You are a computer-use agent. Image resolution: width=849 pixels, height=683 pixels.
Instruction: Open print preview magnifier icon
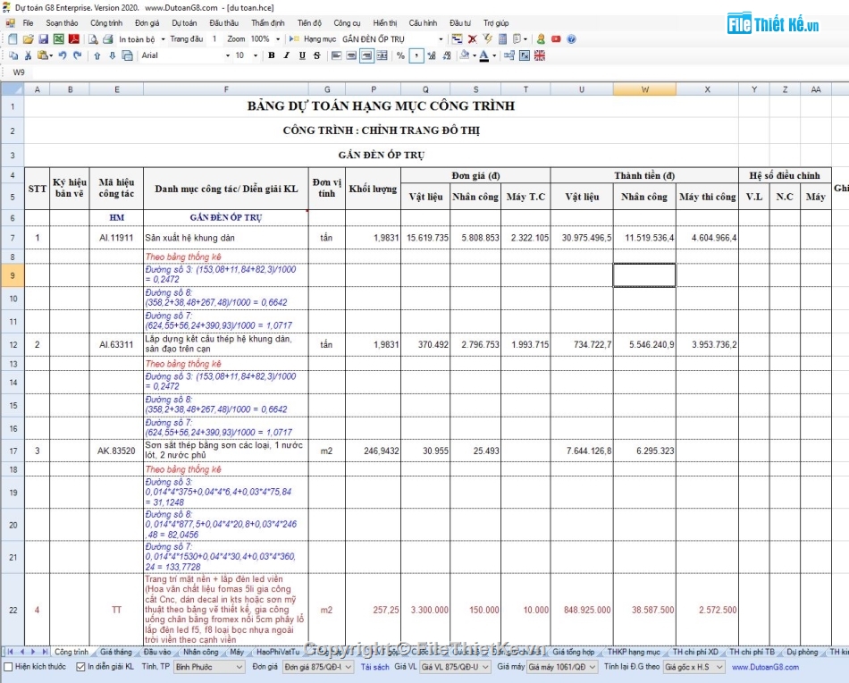(93, 39)
